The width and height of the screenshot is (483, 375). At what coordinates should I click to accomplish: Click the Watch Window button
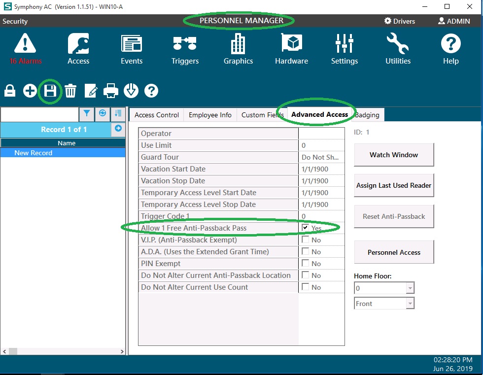point(394,155)
